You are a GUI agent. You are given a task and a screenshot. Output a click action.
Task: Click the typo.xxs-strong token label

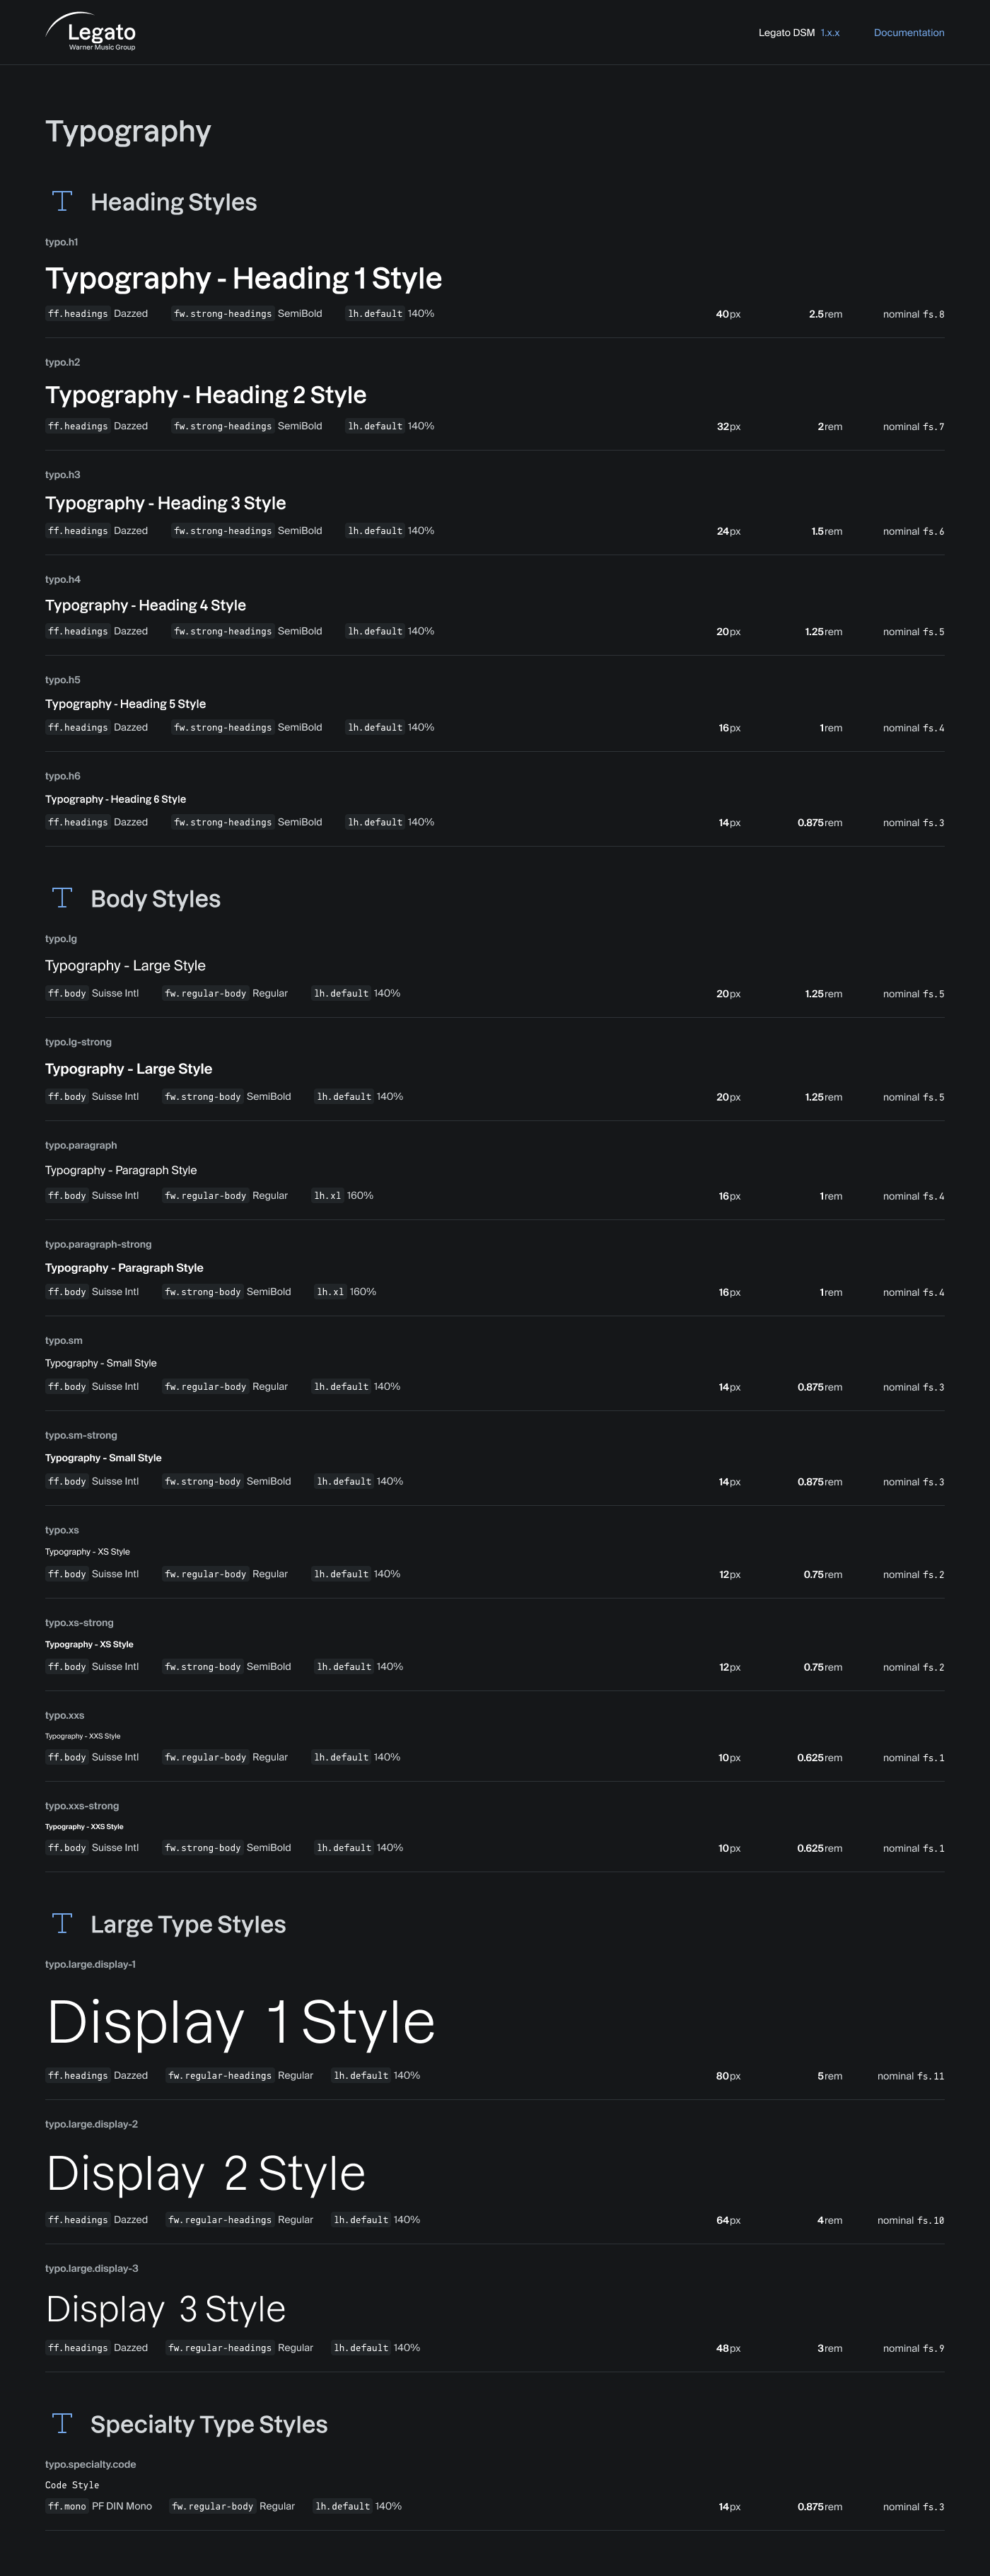point(82,1806)
